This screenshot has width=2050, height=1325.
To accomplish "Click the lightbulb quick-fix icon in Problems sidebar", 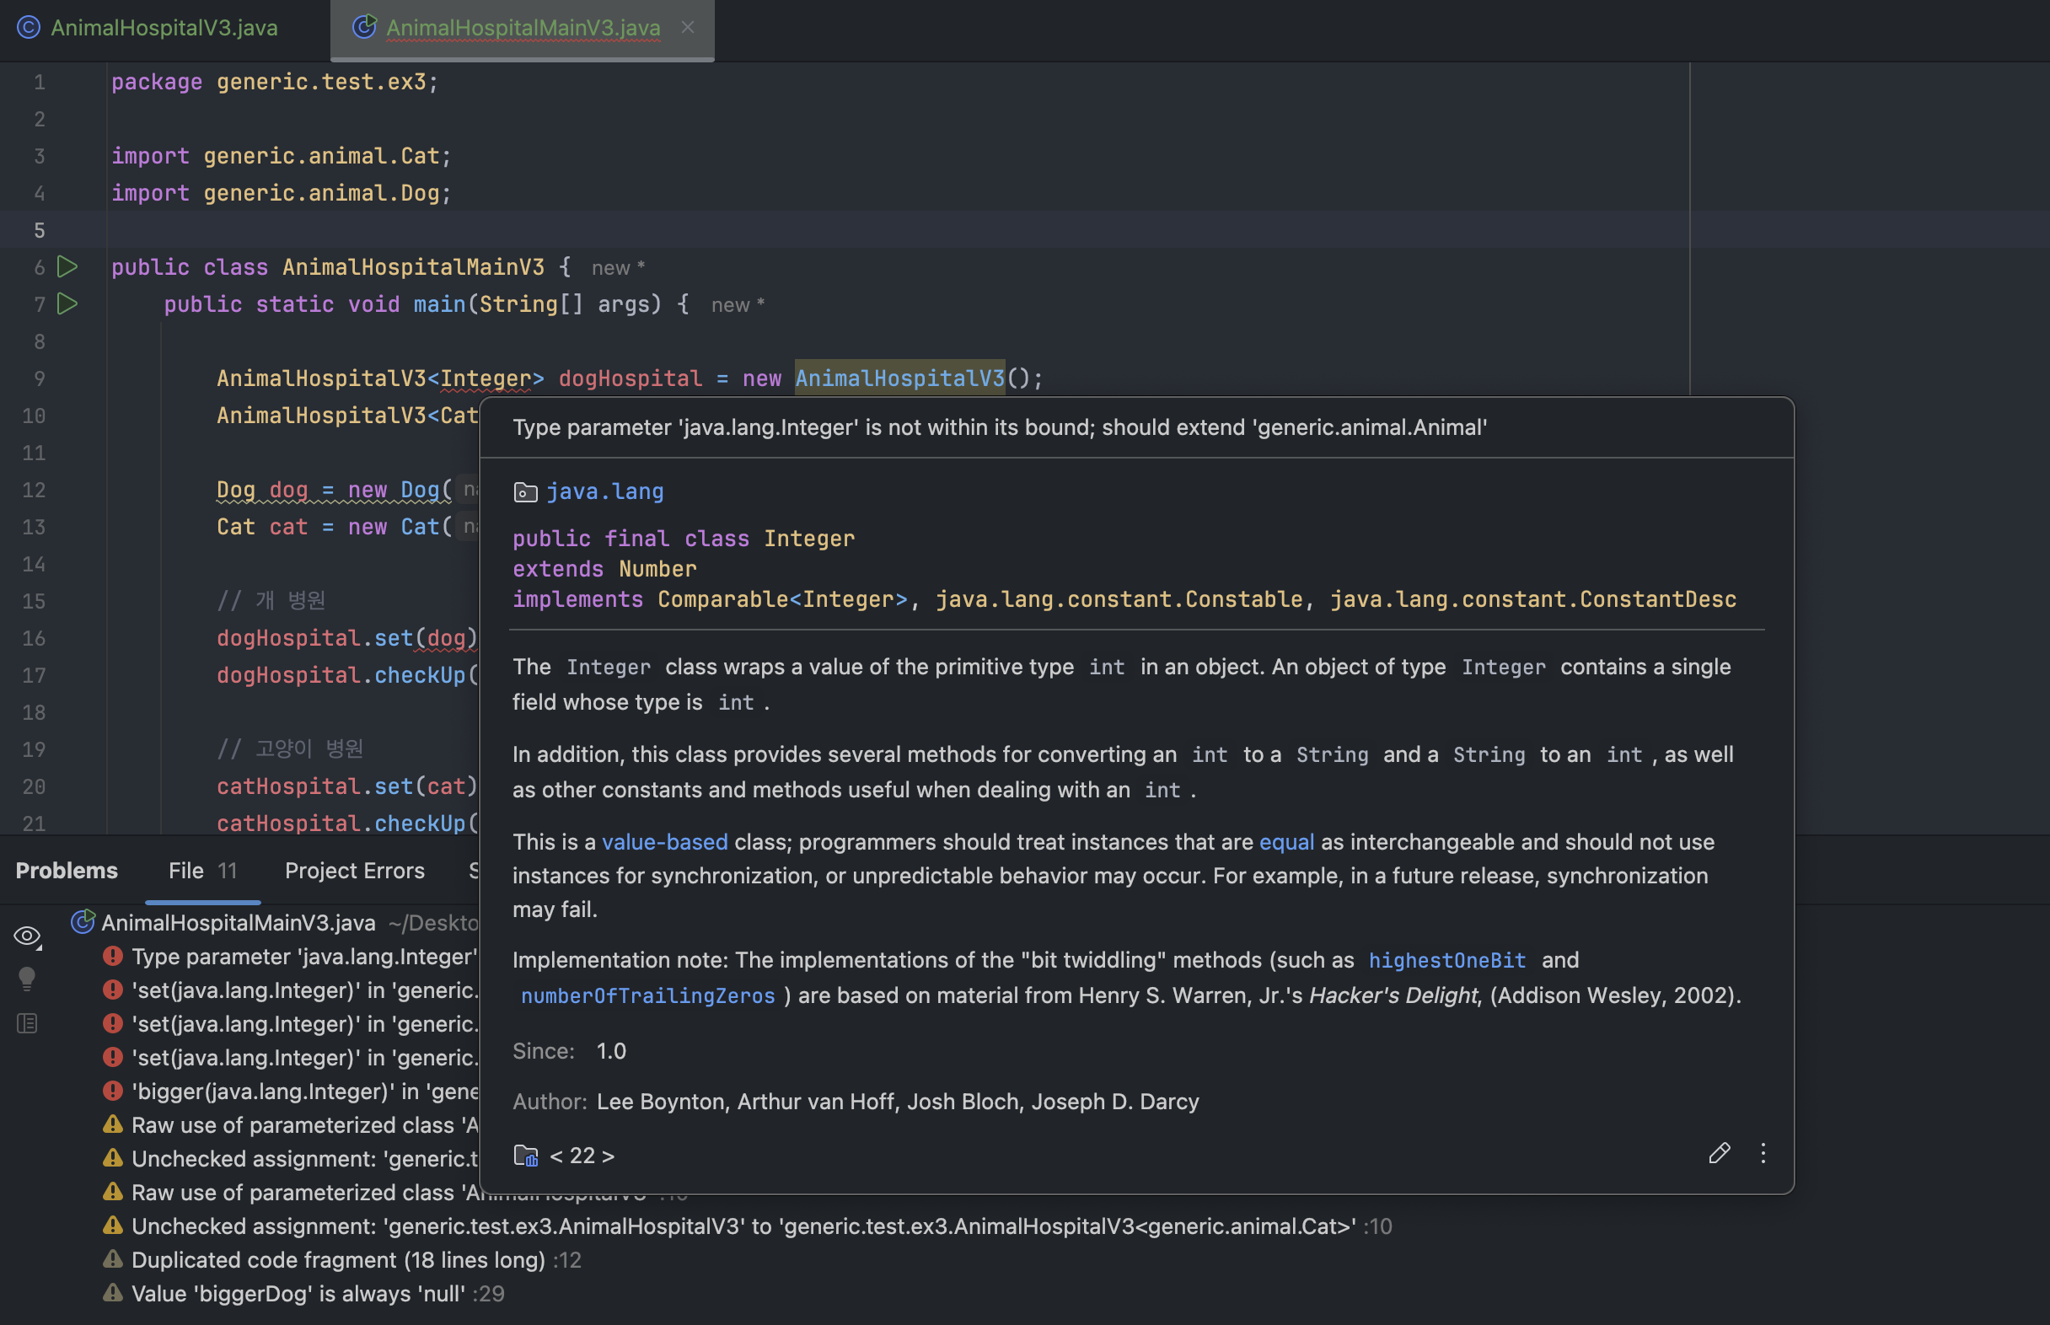I will pyautogui.click(x=28, y=979).
